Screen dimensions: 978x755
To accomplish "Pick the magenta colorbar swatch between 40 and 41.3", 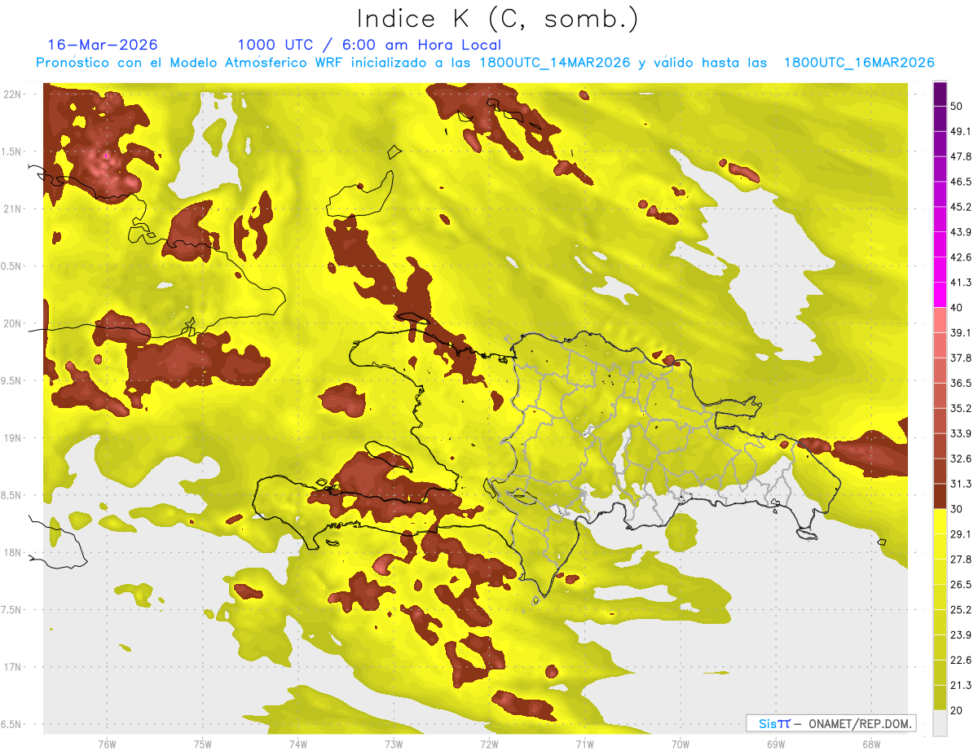I will 940,295.
